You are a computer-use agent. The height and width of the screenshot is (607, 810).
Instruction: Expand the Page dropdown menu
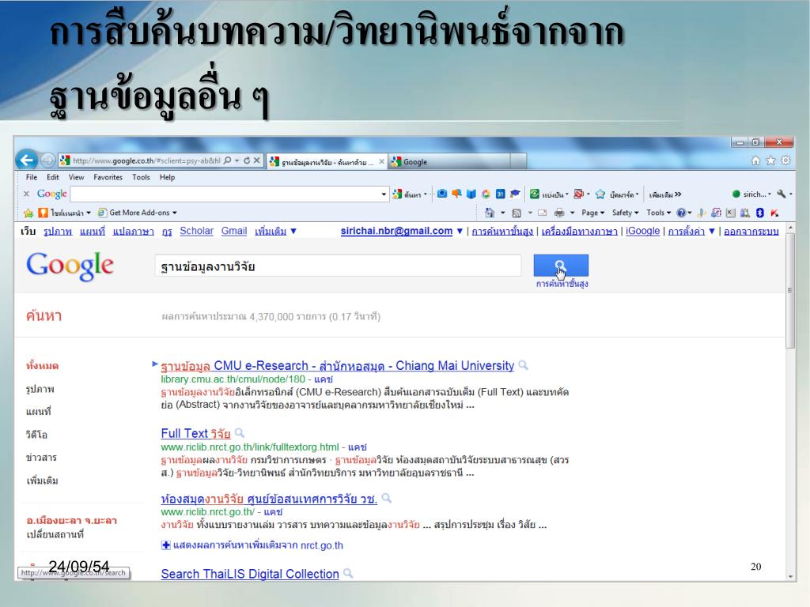pyautogui.click(x=592, y=213)
